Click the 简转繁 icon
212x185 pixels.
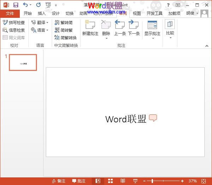click(x=57, y=30)
